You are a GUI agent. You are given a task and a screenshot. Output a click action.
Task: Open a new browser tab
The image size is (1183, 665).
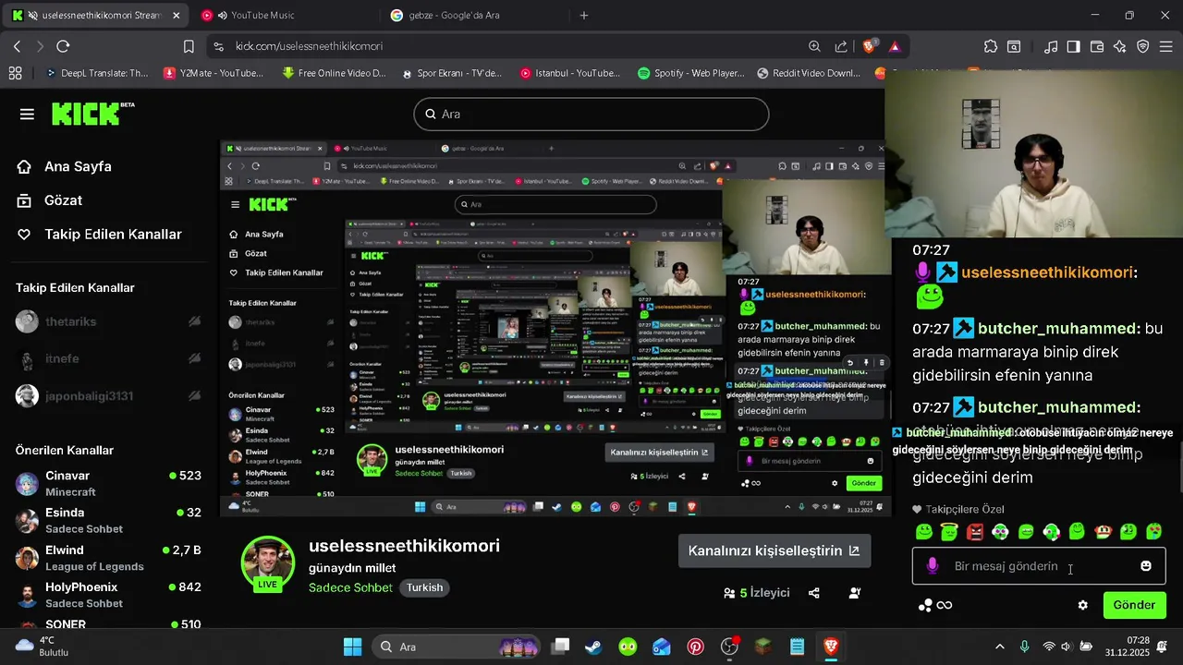coord(584,16)
